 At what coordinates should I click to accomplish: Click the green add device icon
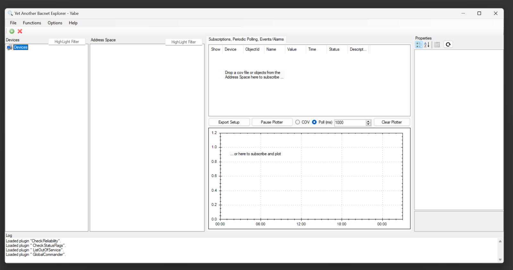(x=12, y=31)
